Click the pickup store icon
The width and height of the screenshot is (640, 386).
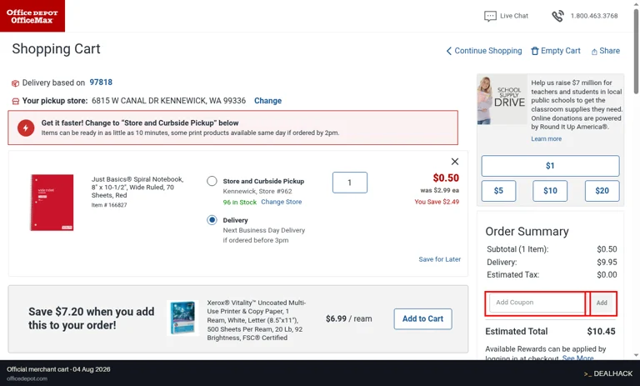click(16, 101)
